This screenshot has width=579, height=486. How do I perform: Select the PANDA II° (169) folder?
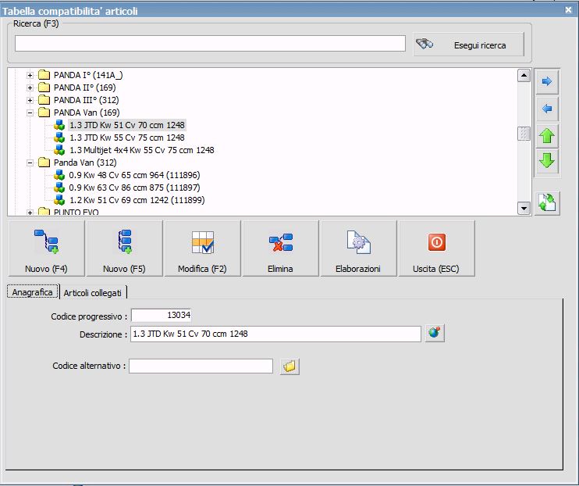tap(84, 88)
